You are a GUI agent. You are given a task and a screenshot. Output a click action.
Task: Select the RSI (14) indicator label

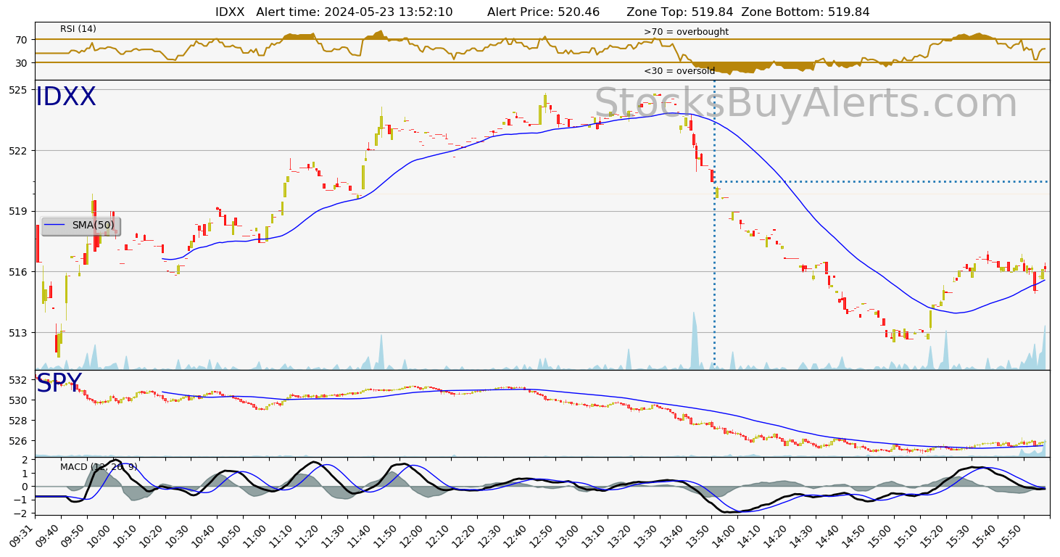[78, 29]
